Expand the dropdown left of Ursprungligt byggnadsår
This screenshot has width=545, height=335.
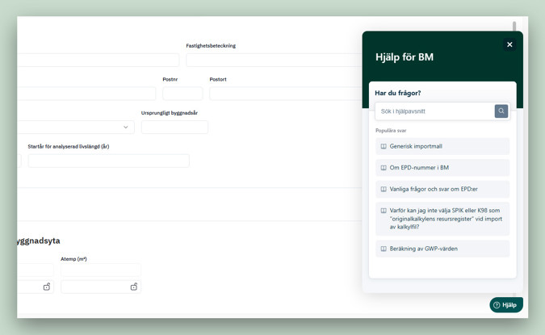(125, 128)
